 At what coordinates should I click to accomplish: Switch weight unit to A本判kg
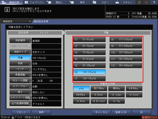click(x=134, y=88)
